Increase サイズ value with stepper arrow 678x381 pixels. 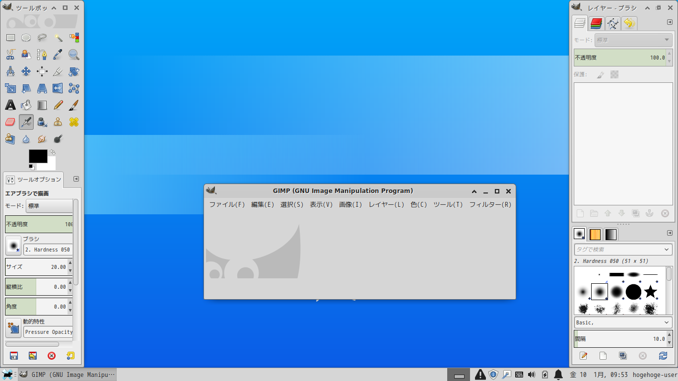[70, 263]
